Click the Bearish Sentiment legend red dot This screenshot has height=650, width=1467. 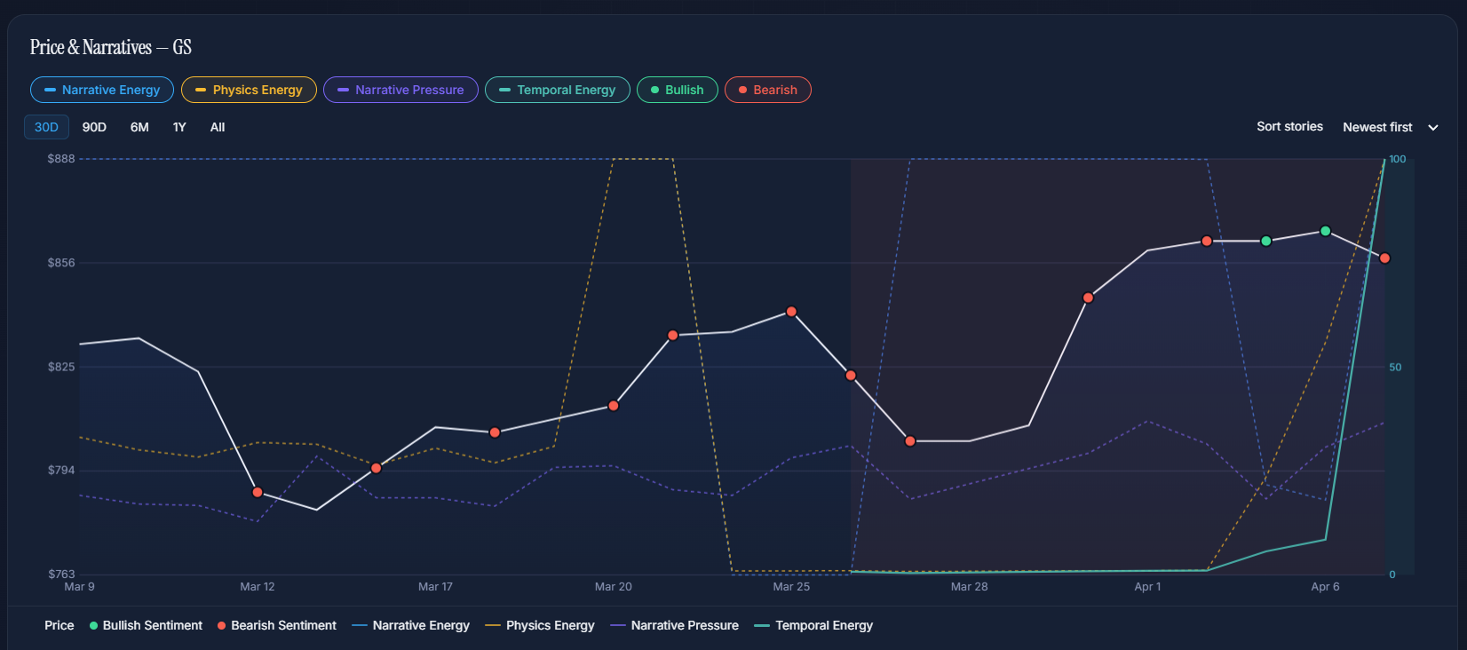[222, 626]
